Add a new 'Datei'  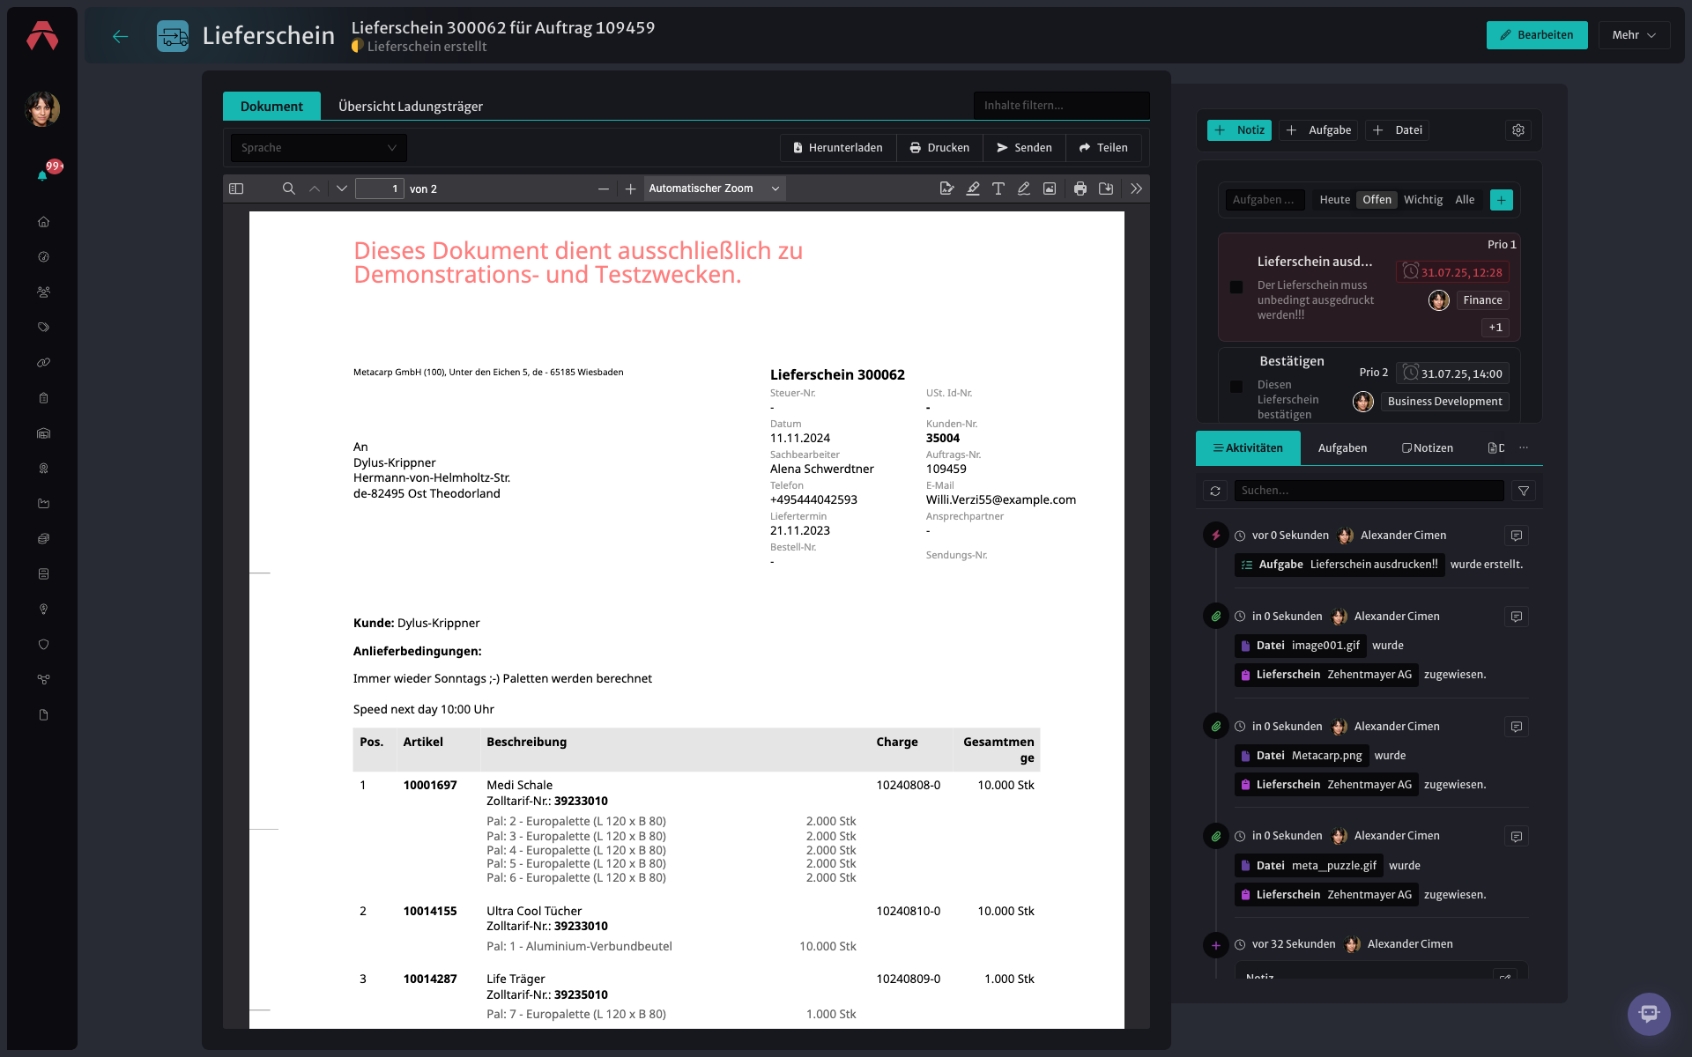[1398, 130]
